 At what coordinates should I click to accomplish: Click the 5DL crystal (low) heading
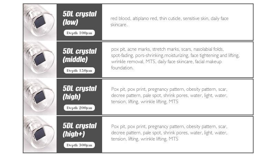tap(80, 18)
